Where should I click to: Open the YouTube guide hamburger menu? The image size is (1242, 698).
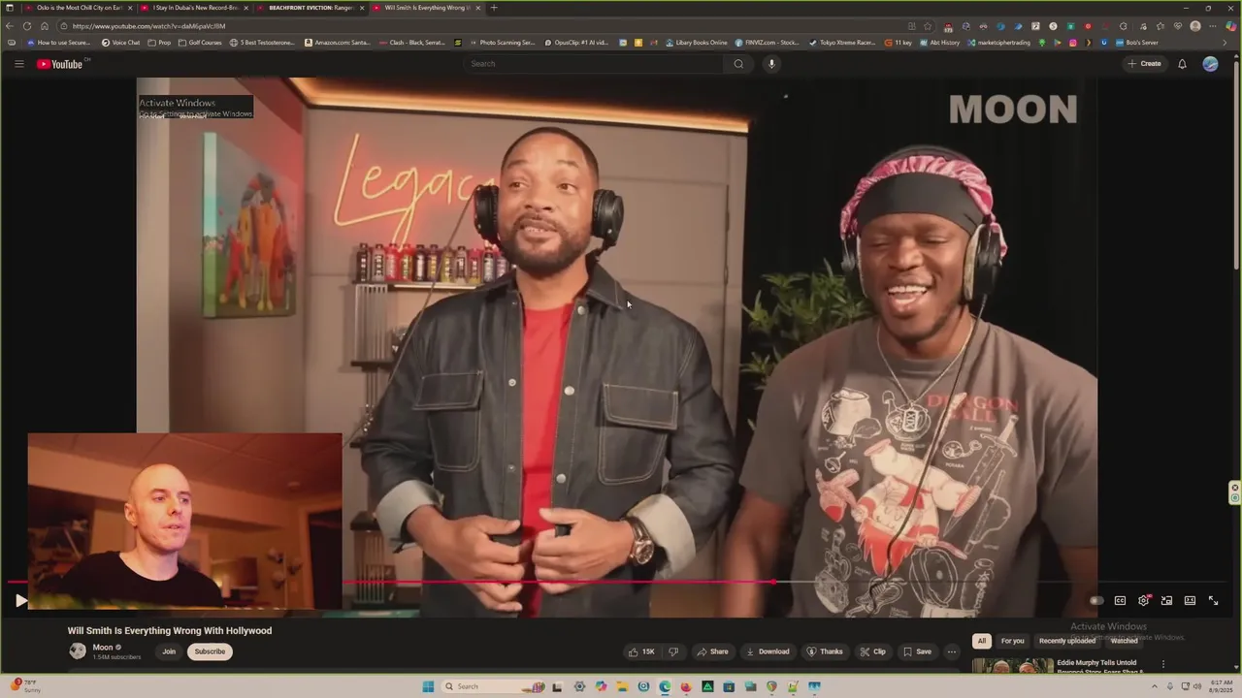[x=18, y=64]
